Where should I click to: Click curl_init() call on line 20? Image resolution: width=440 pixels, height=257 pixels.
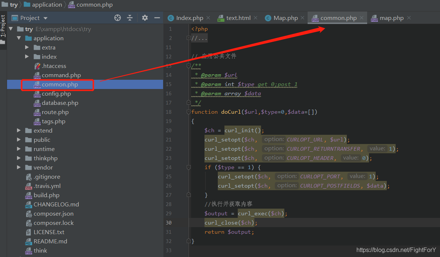[x=243, y=131]
